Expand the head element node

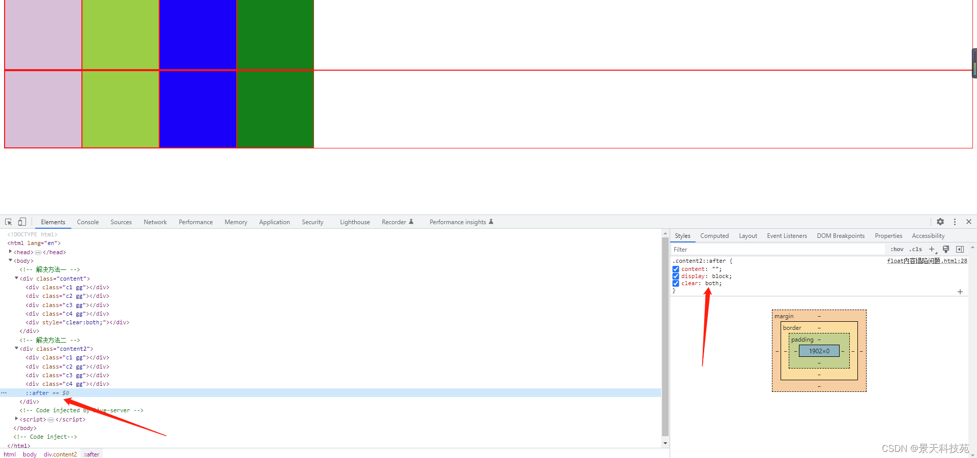[x=10, y=252]
